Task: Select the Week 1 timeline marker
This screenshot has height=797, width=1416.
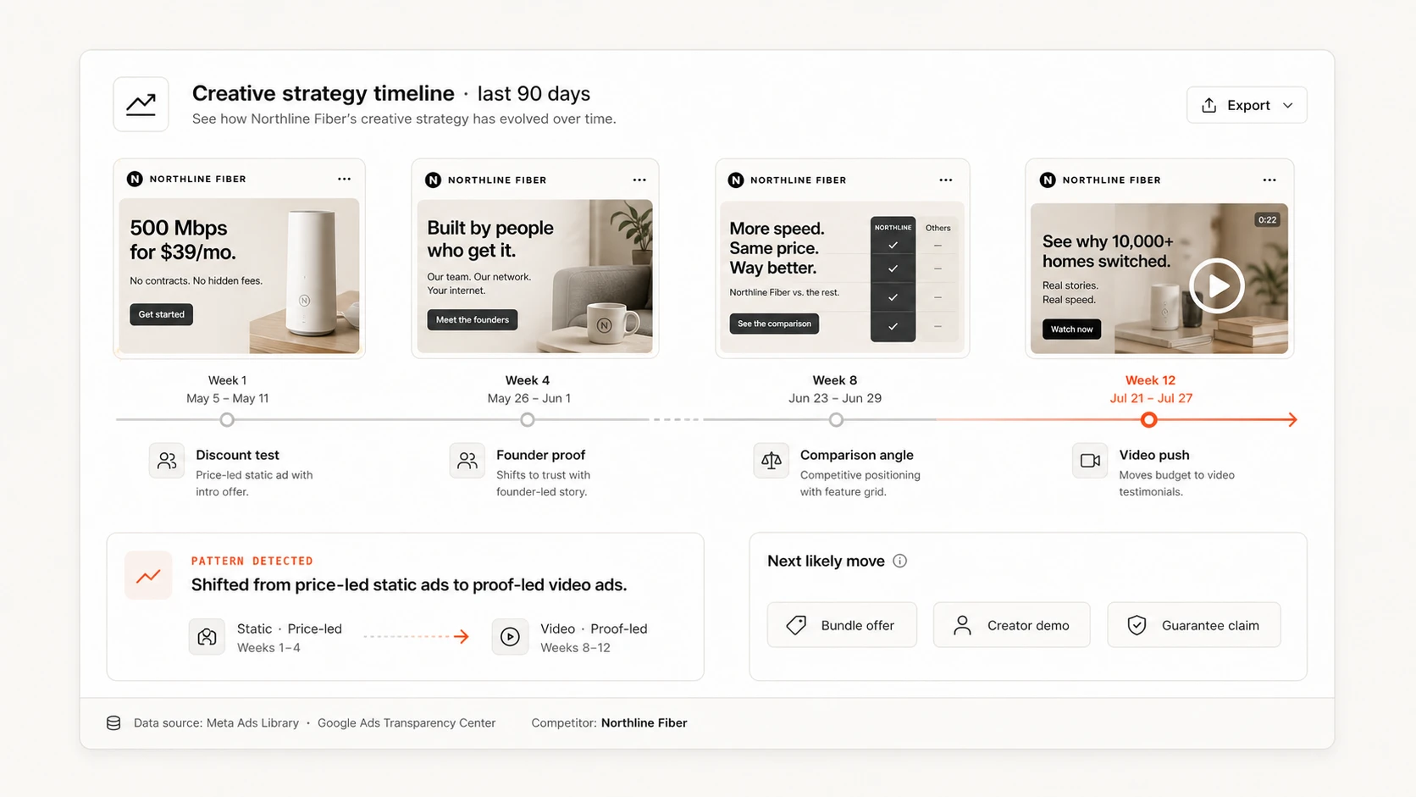Action: click(x=227, y=419)
